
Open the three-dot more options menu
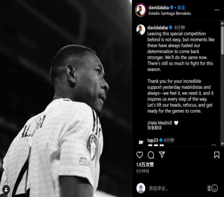[x=217, y=10]
